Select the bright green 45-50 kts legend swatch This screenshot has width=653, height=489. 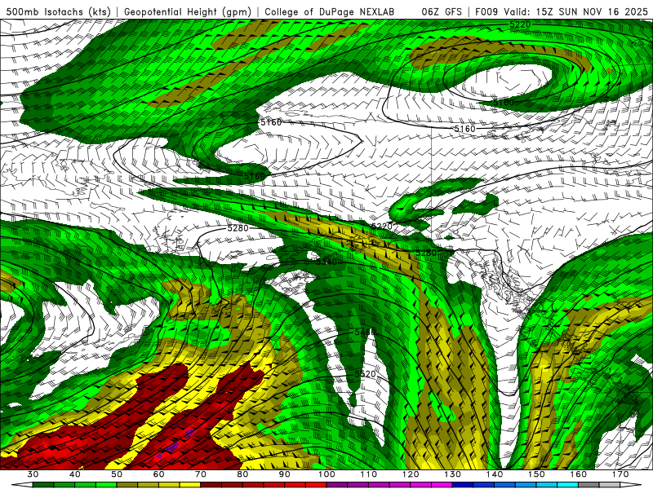point(106,485)
